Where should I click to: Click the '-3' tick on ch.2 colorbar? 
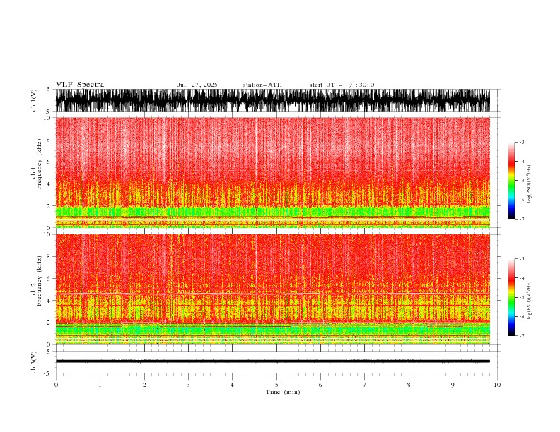point(522,259)
